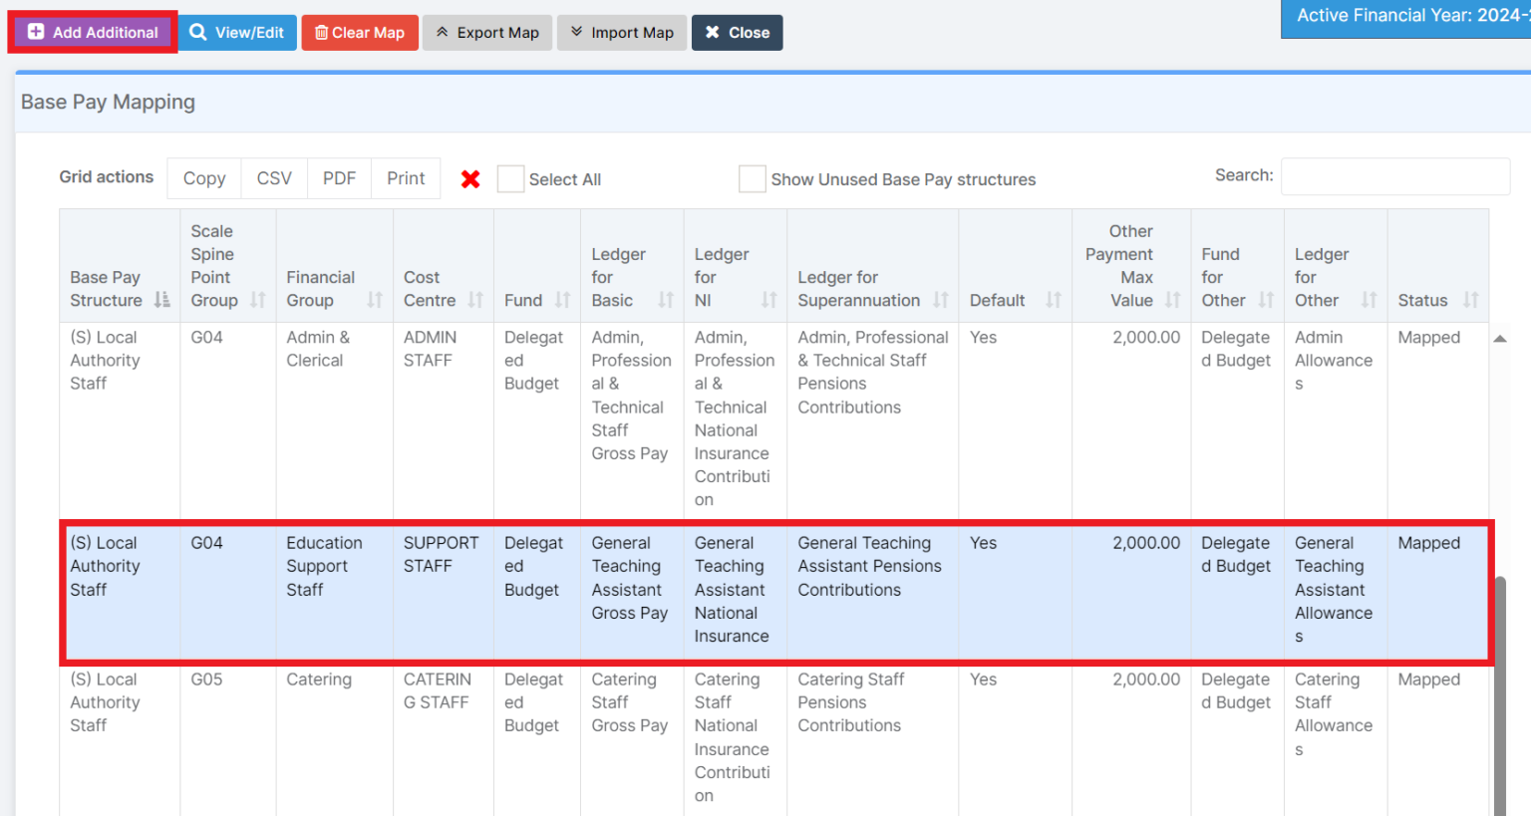Screen dimensions: 1531x816
Task: Copy the grid data
Action: 203,177
